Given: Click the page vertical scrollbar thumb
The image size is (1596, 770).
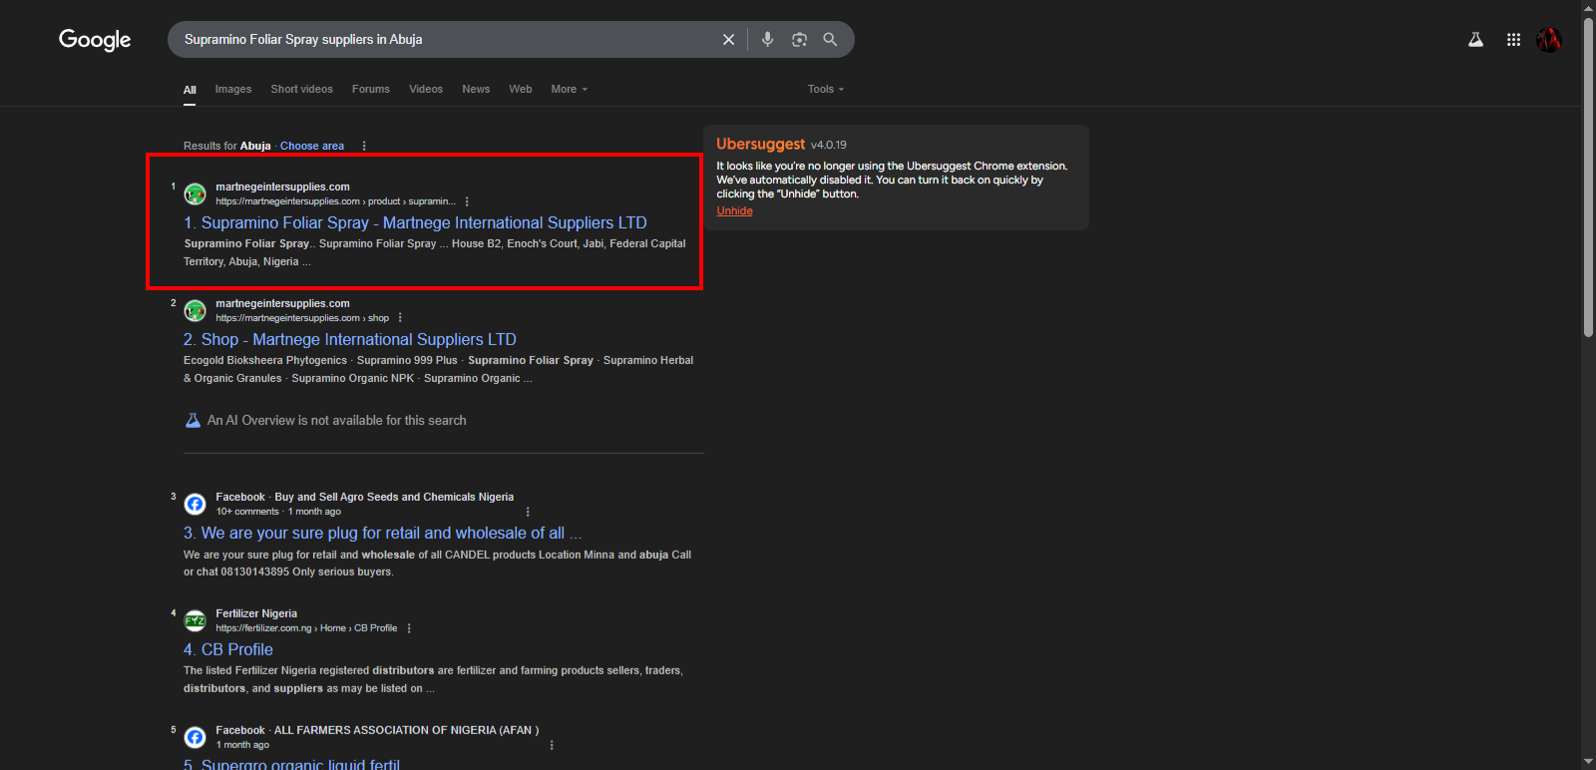Looking at the screenshot, I should [x=1588, y=177].
